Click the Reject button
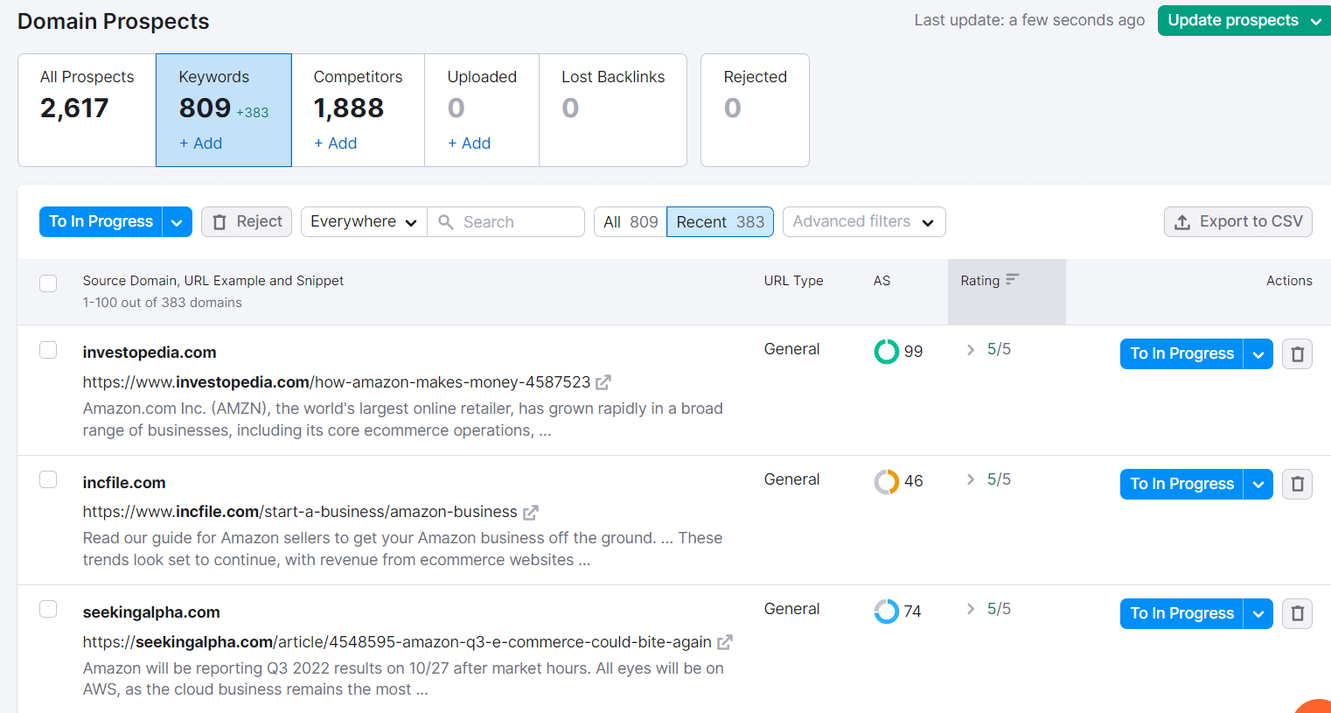The image size is (1331, 713). click(x=247, y=222)
